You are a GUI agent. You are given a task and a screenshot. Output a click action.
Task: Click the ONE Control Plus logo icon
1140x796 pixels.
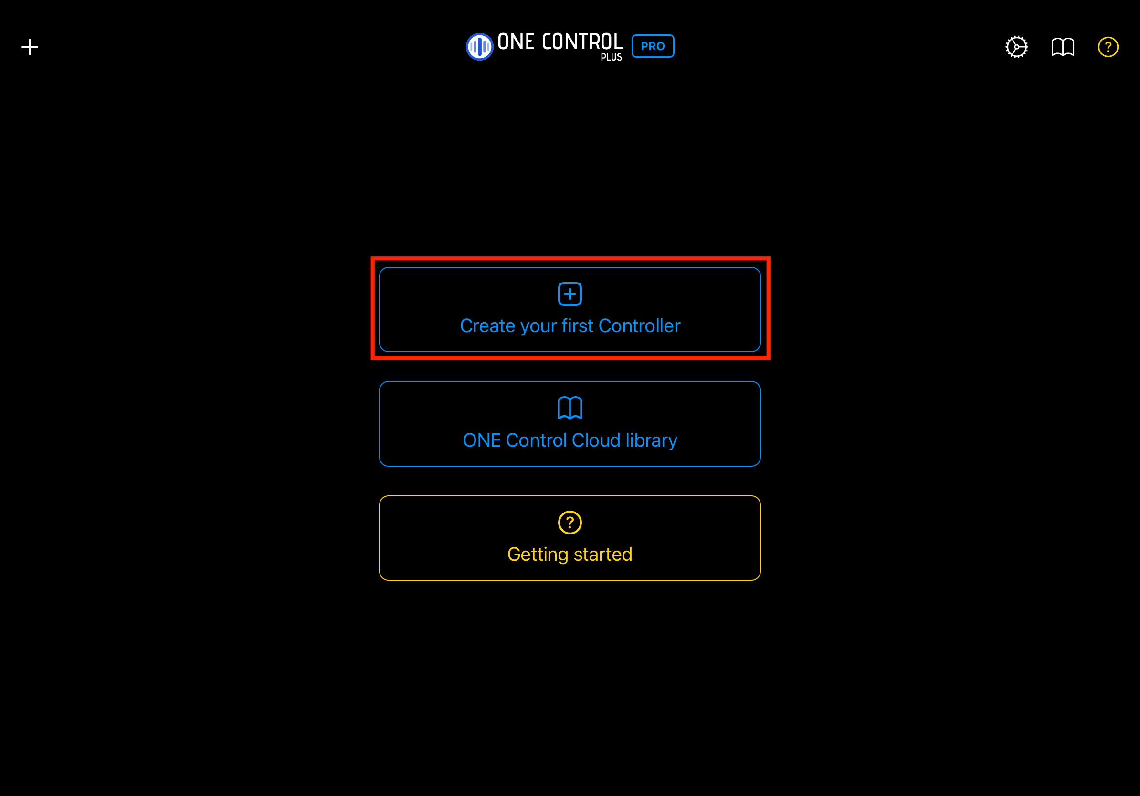coord(479,46)
